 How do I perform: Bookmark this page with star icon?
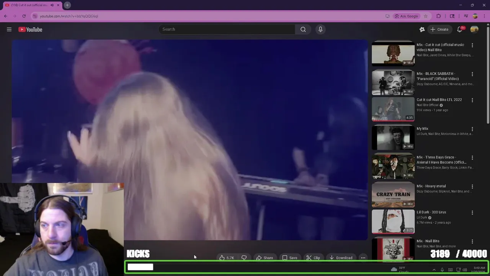click(x=425, y=16)
